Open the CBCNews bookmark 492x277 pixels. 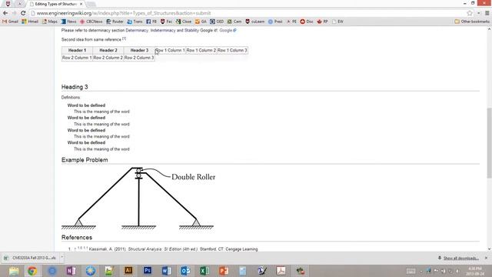(91, 22)
